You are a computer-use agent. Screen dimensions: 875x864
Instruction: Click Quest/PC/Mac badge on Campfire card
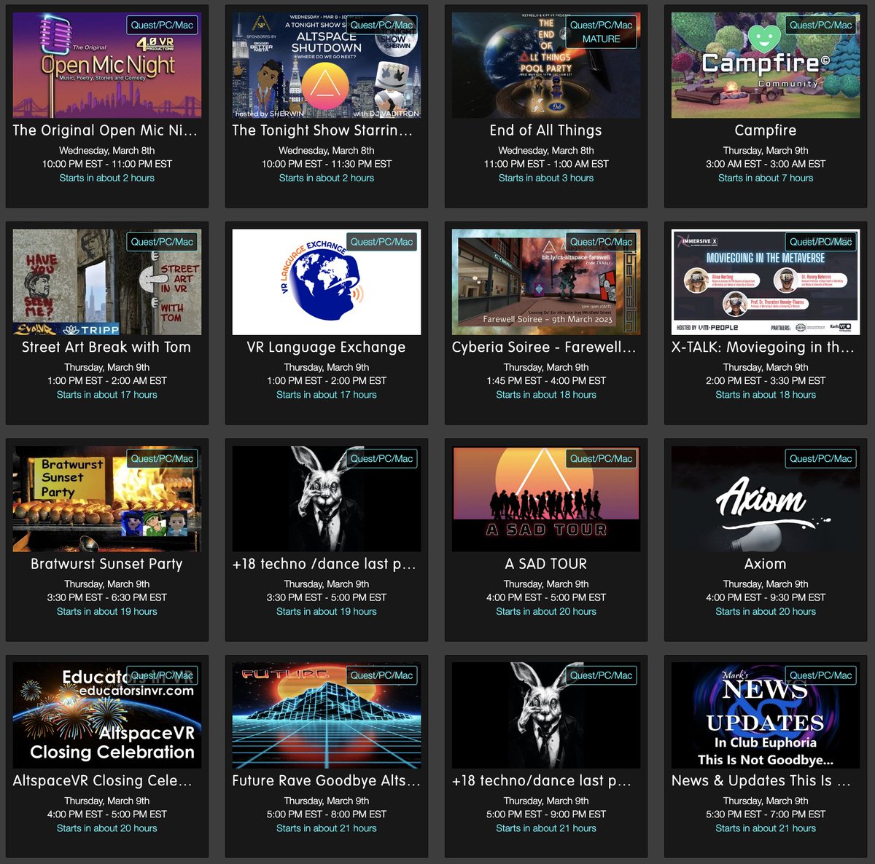tap(820, 25)
